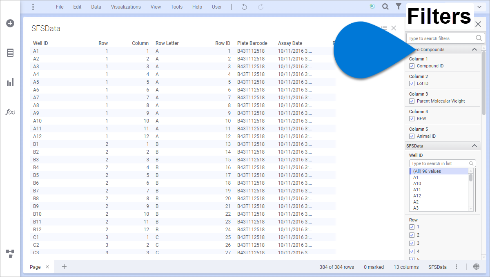Image resolution: width=490 pixels, height=277 pixels.
Task: Close the SFSData table visualization
Action: click(394, 28)
